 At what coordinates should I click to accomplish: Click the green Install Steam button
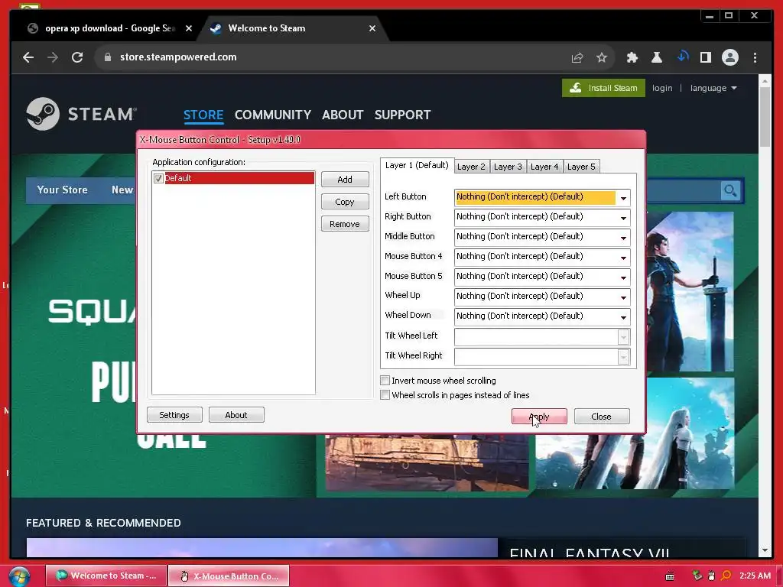(603, 88)
